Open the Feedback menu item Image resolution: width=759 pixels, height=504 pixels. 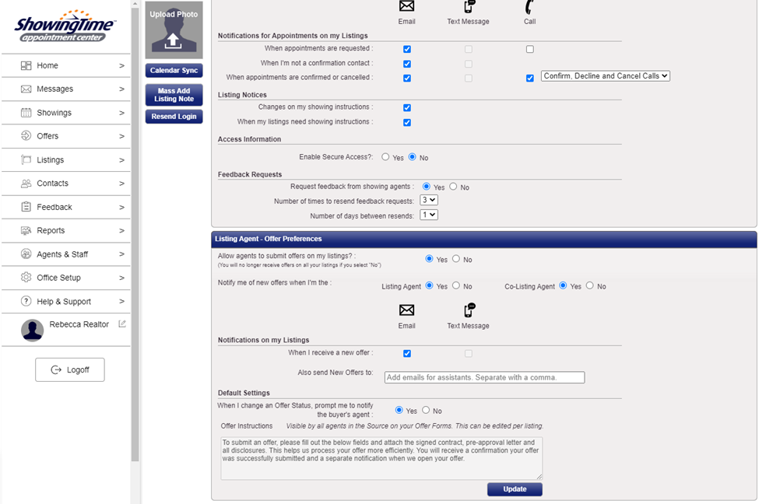click(66, 207)
